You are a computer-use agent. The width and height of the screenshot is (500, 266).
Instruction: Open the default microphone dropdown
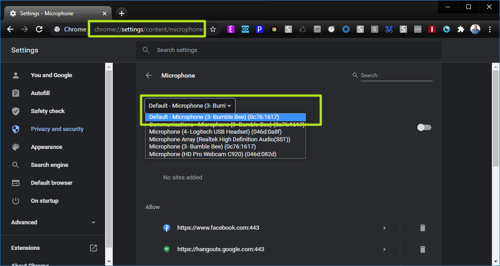(190, 106)
